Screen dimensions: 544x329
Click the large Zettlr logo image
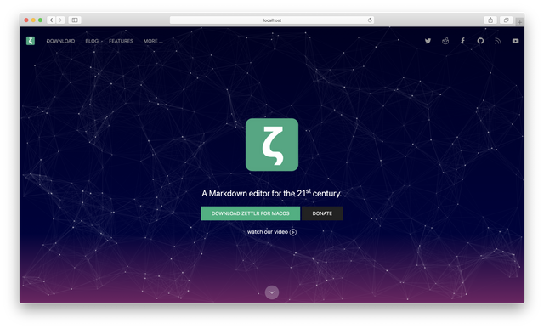click(272, 145)
